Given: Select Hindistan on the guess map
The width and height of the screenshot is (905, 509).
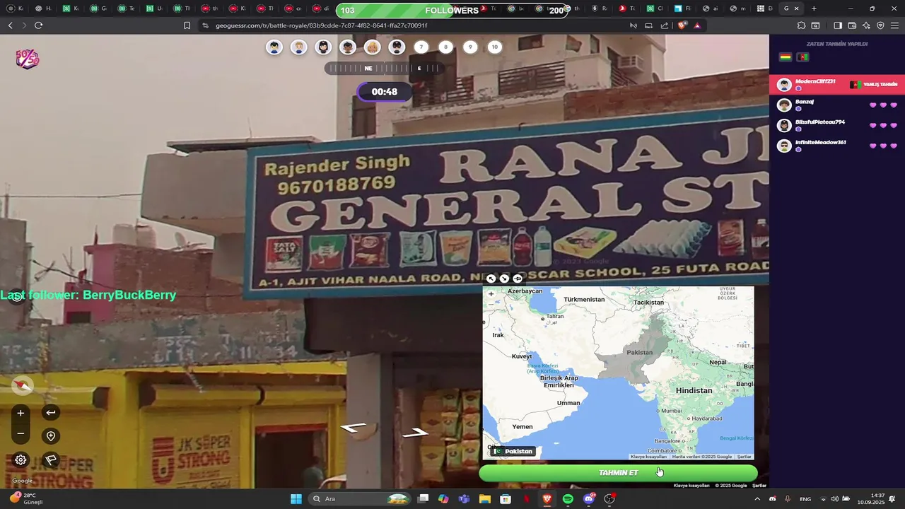Looking at the screenshot, I should [x=694, y=390].
